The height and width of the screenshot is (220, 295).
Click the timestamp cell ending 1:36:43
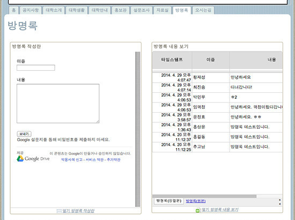(172, 127)
